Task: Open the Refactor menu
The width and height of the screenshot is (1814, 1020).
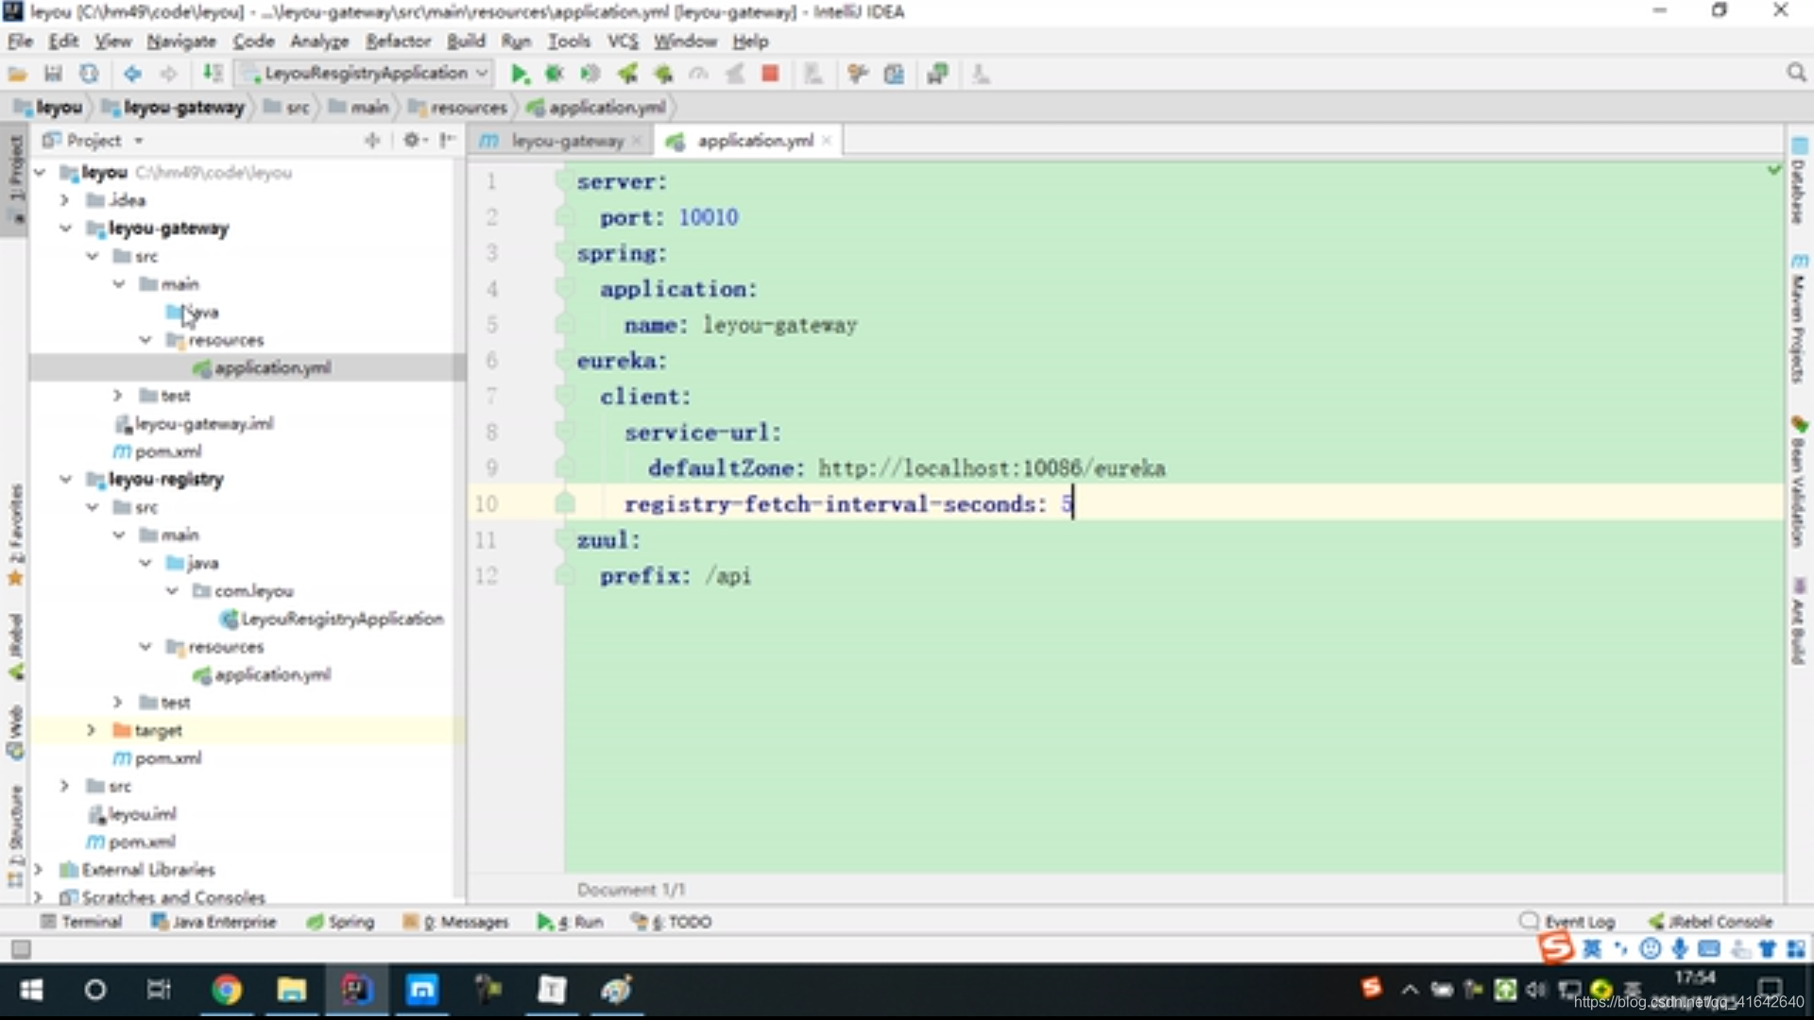Action: point(398,42)
